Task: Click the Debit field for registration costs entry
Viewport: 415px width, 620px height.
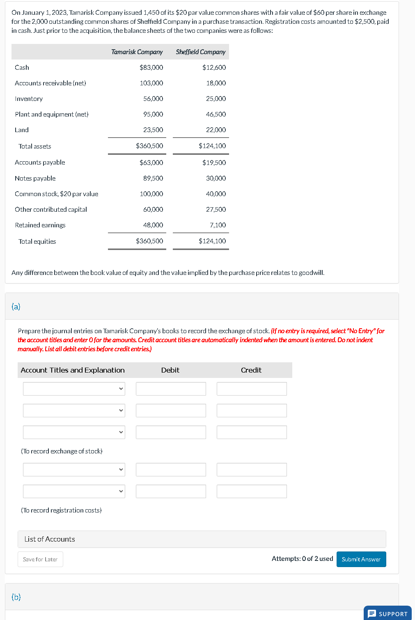Action: pos(170,469)
